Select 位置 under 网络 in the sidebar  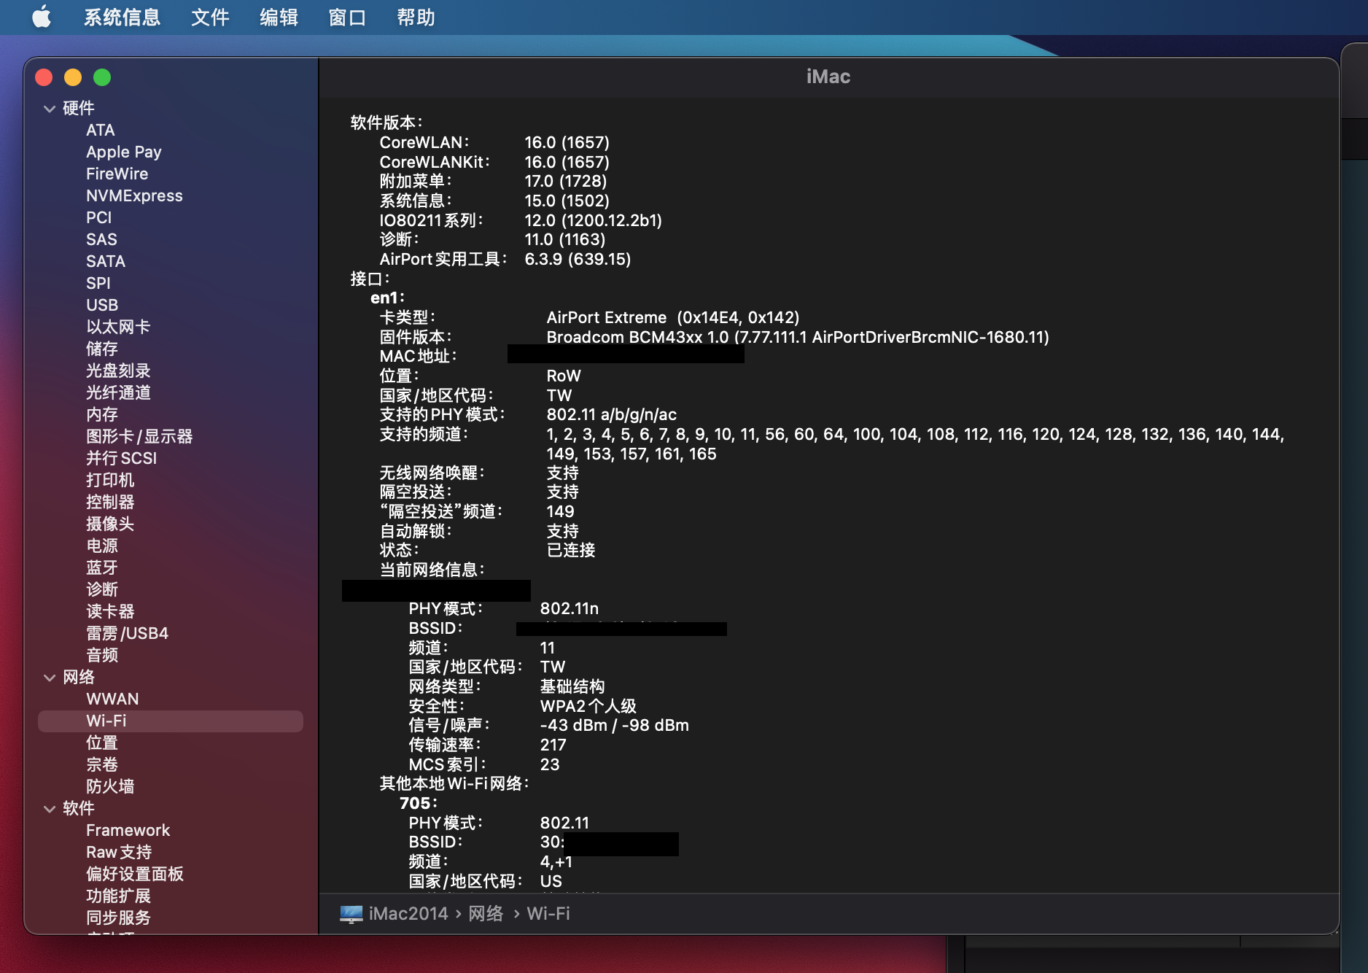(x=102, y=743)
